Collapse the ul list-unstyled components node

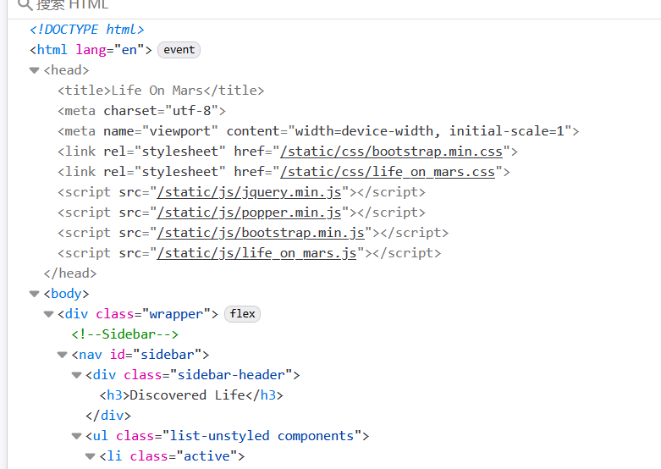pyautogui.click(x=76, y=436)
